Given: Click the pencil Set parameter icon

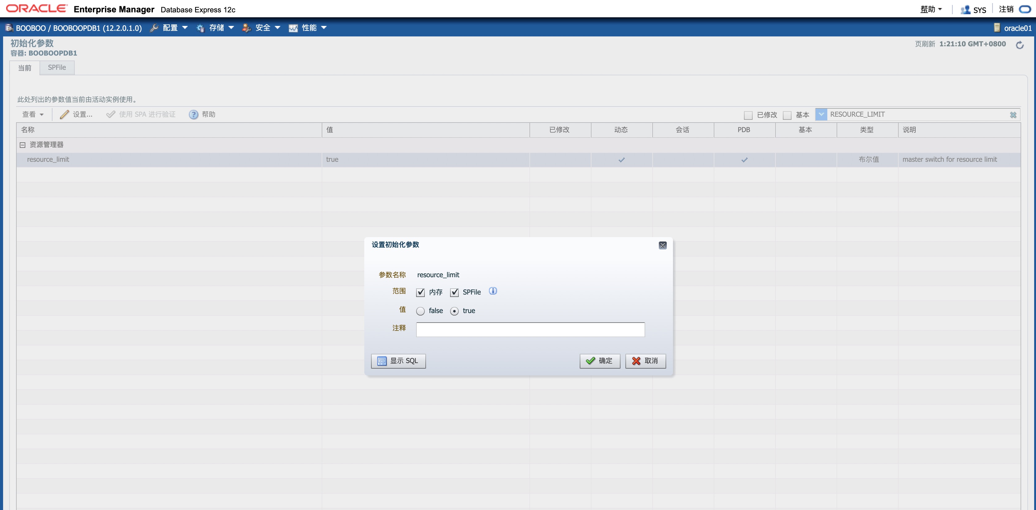Looking at the screenshot, I should [x=64, y=115].
